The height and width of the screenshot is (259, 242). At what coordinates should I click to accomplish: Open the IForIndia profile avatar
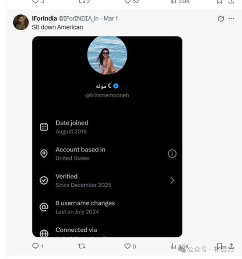[21, 22]
